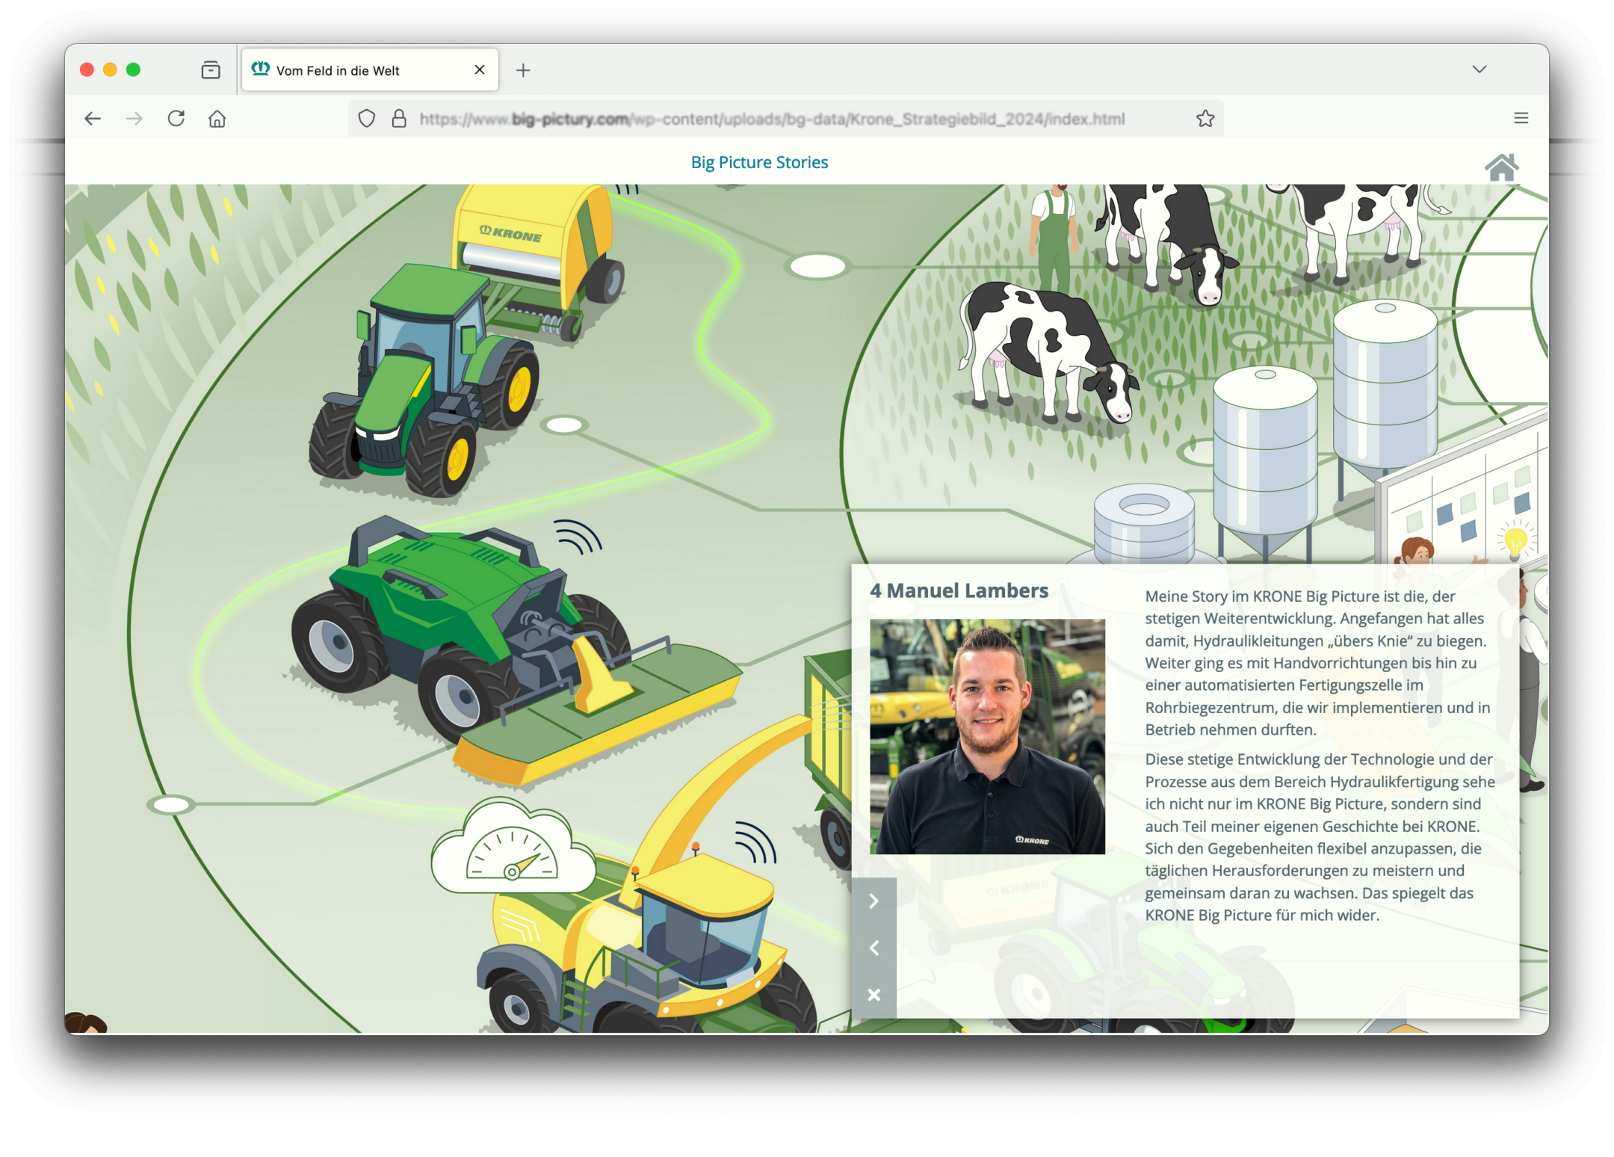Close the Manuel Lambers story panel
Viewport: 1614px width, 1157px height.
(874, 995)
